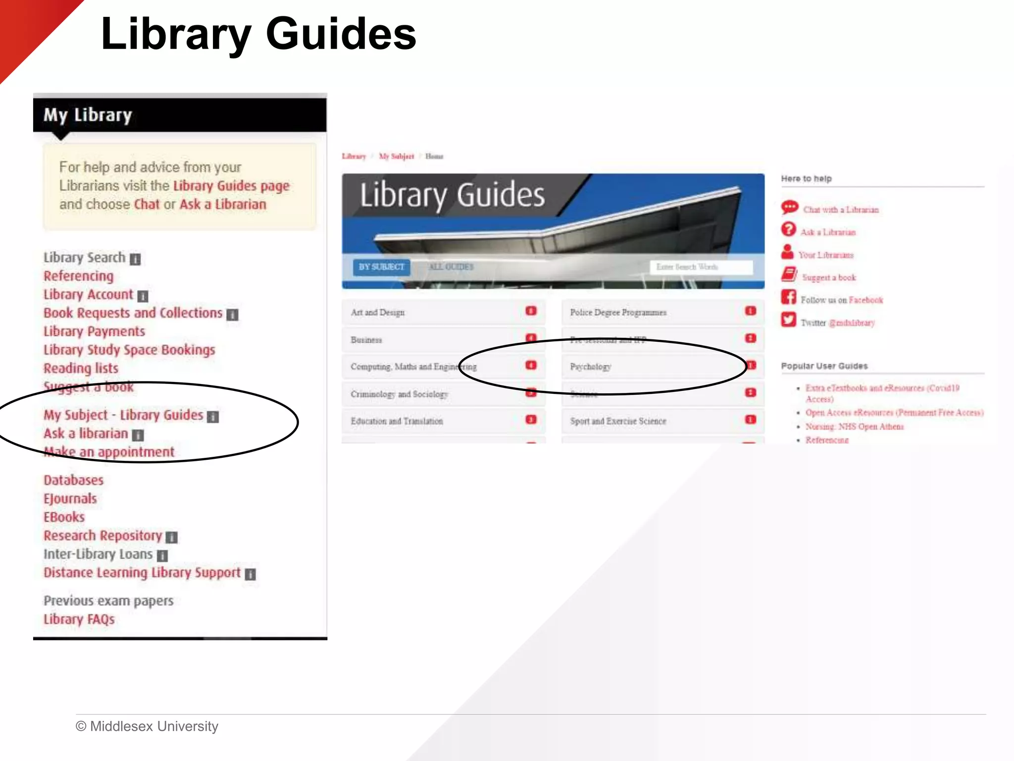The height and width of the screenshot is (761, 1014).
Task: Click Chat with a Librarian link
Action: (841, 210)
